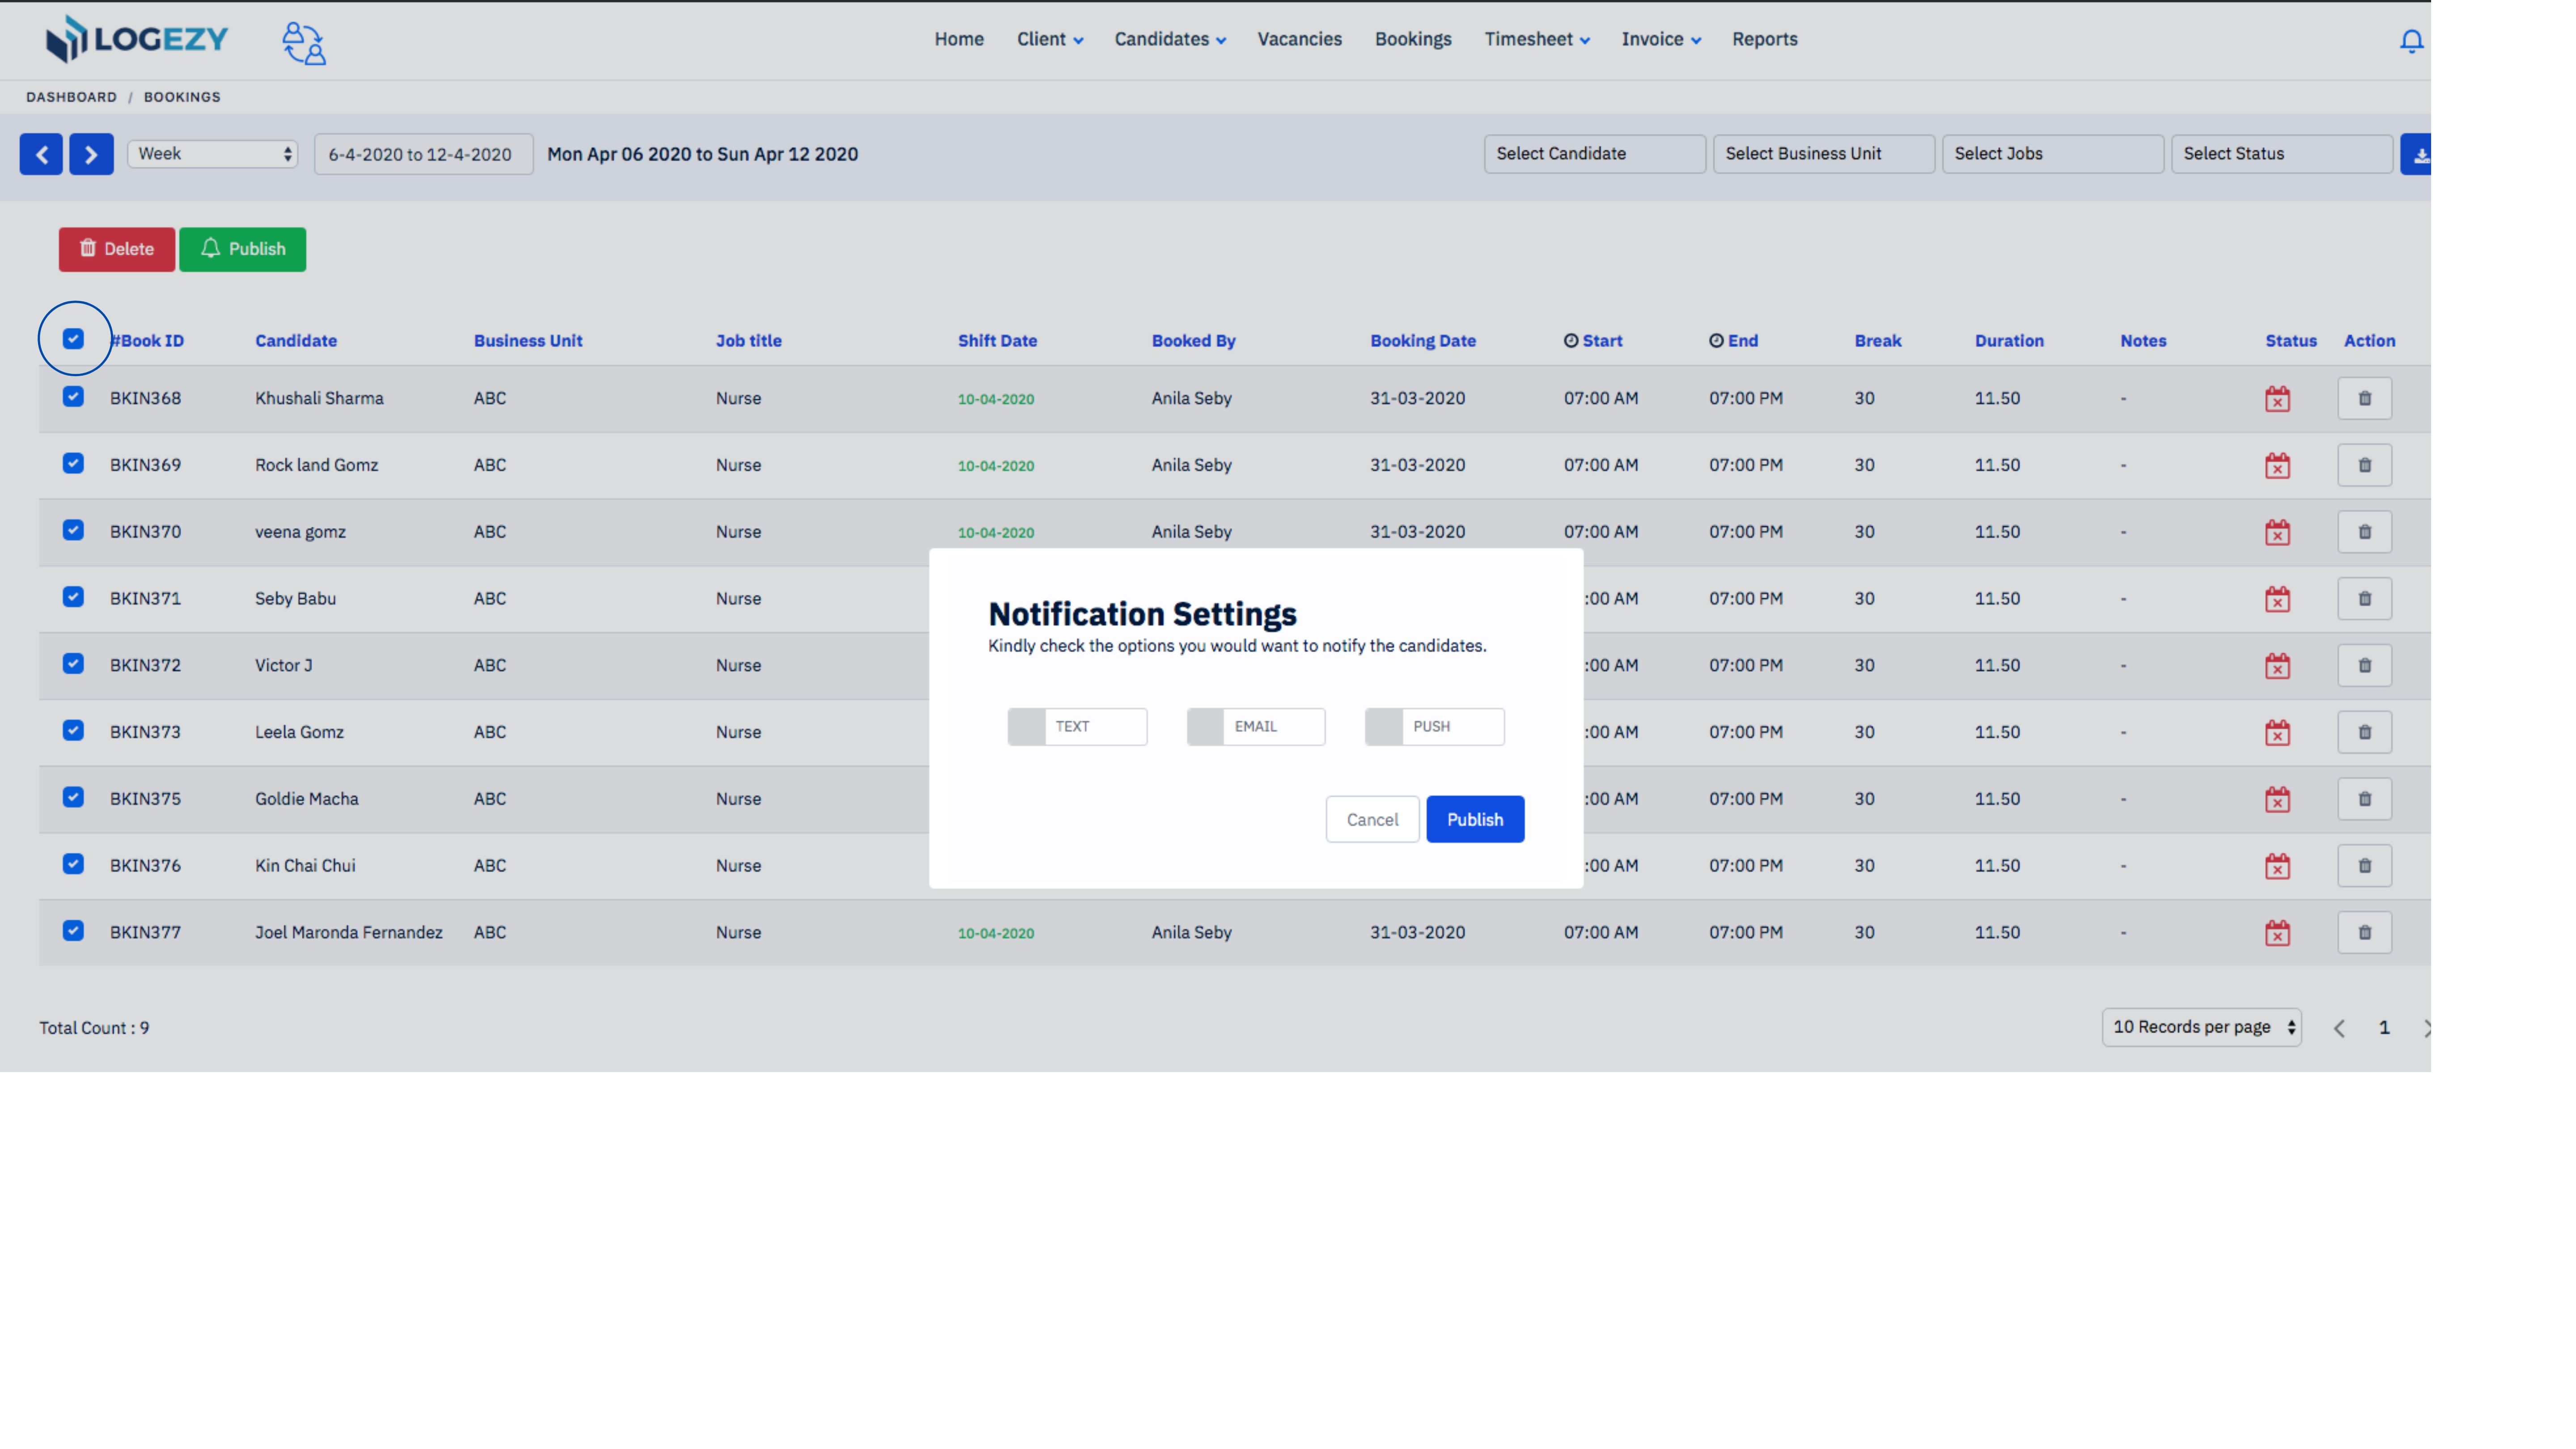The width and height of the screenshot is (2576, 1449).
Task: Uncheck the BKIN371 row checkbox
Action: coord(73,597)
